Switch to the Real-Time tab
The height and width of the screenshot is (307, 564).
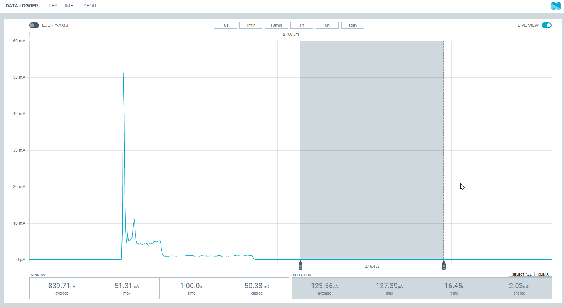(x=61, y=6)
